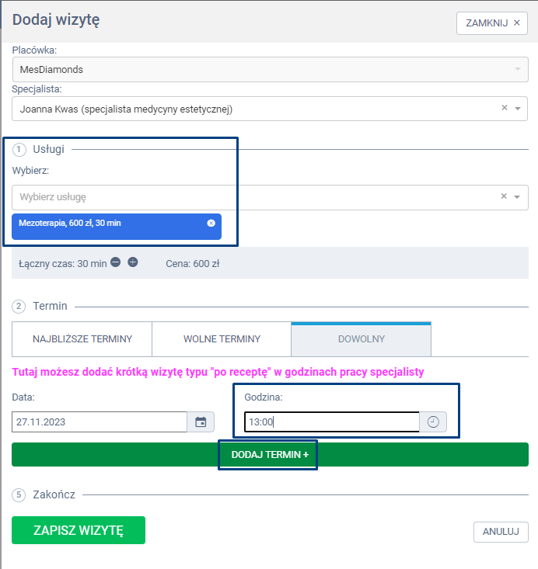Focus the Wybierz usługę search input
This screenshot has width=538, height=569.
249,197
